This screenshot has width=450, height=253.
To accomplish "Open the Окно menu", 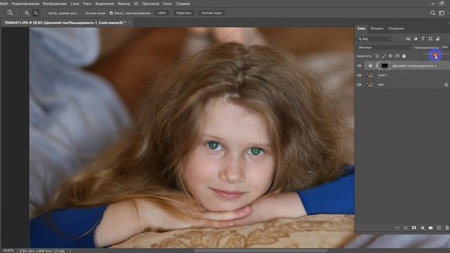I will (x=167, y=4).
